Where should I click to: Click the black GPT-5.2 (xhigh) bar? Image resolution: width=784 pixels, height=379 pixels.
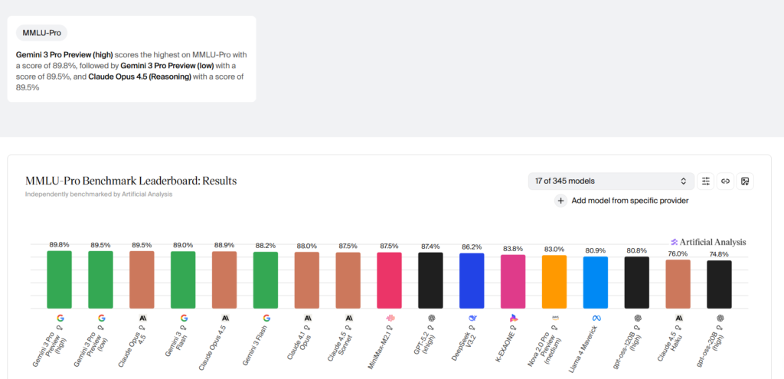[430, 280]
